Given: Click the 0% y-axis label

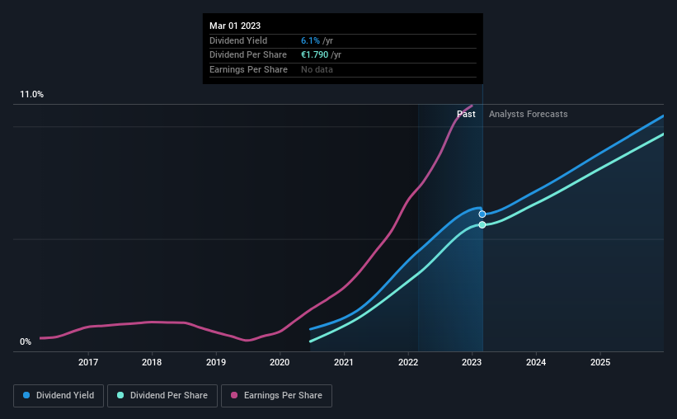Looking at the screenshot, I should coord(26,342).
